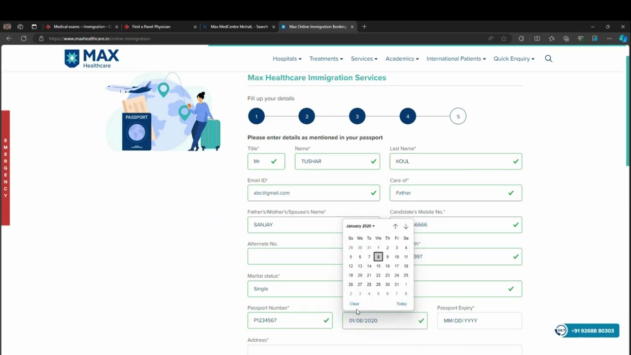
Task: Pick January 25 in the calendar
Action: [x=406, y=275]
